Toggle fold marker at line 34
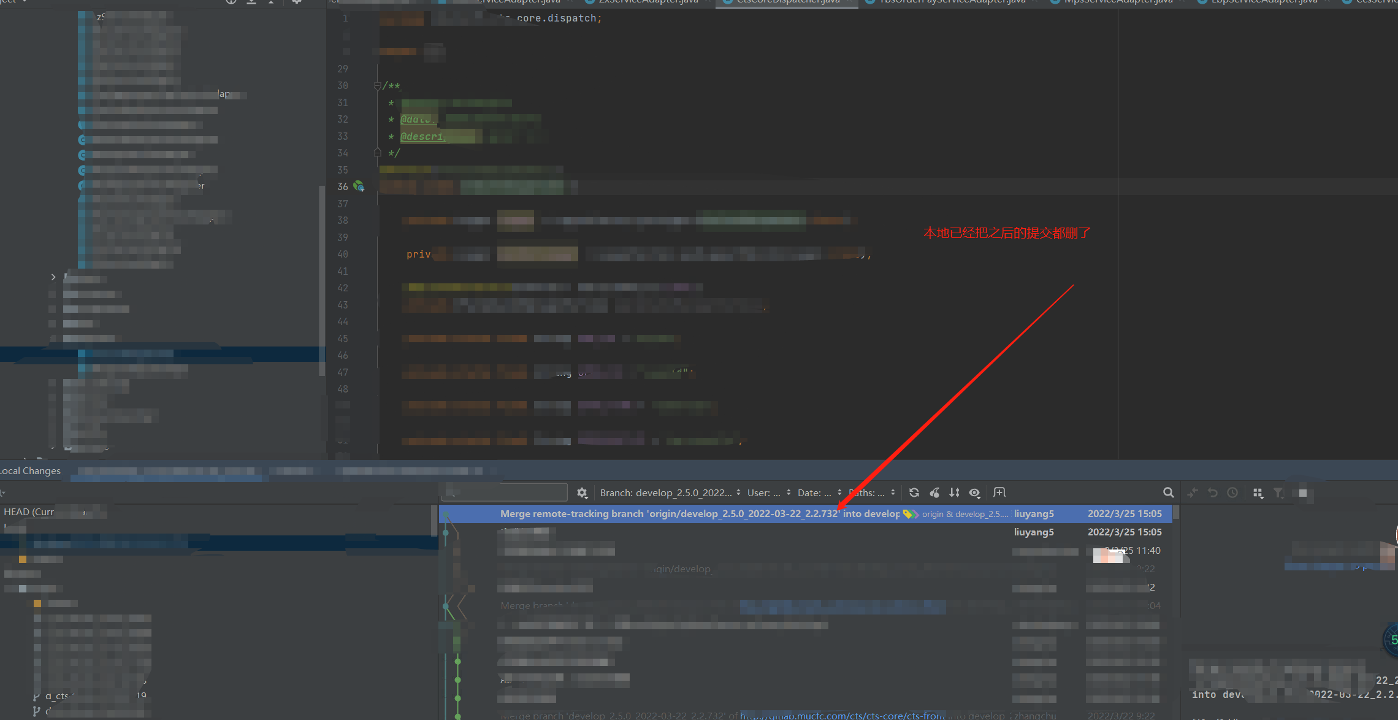 click(x=377, y=153)
